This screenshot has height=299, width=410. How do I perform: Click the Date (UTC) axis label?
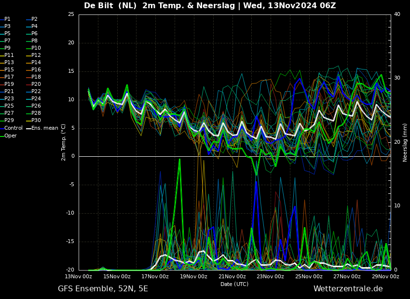pyautogui.click(x=234, y=284)
